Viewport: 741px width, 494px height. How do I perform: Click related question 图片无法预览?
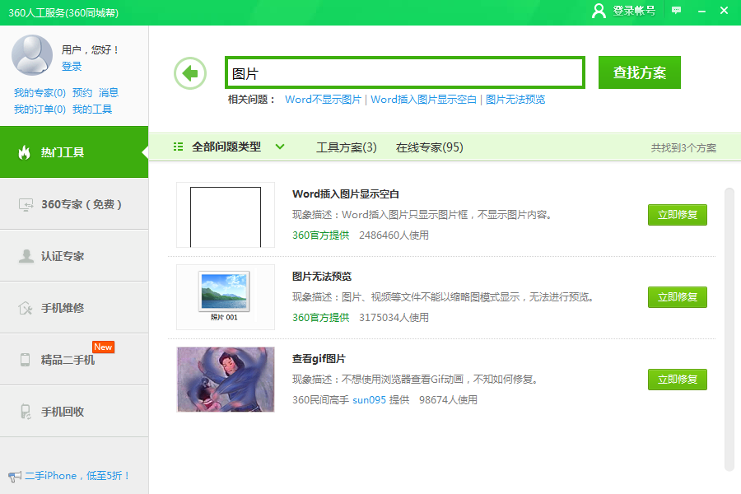[x=515, y=100]
